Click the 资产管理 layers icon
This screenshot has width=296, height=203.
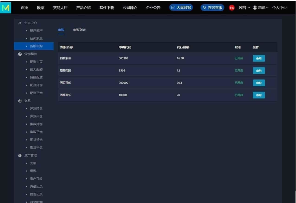click(20, 155)
